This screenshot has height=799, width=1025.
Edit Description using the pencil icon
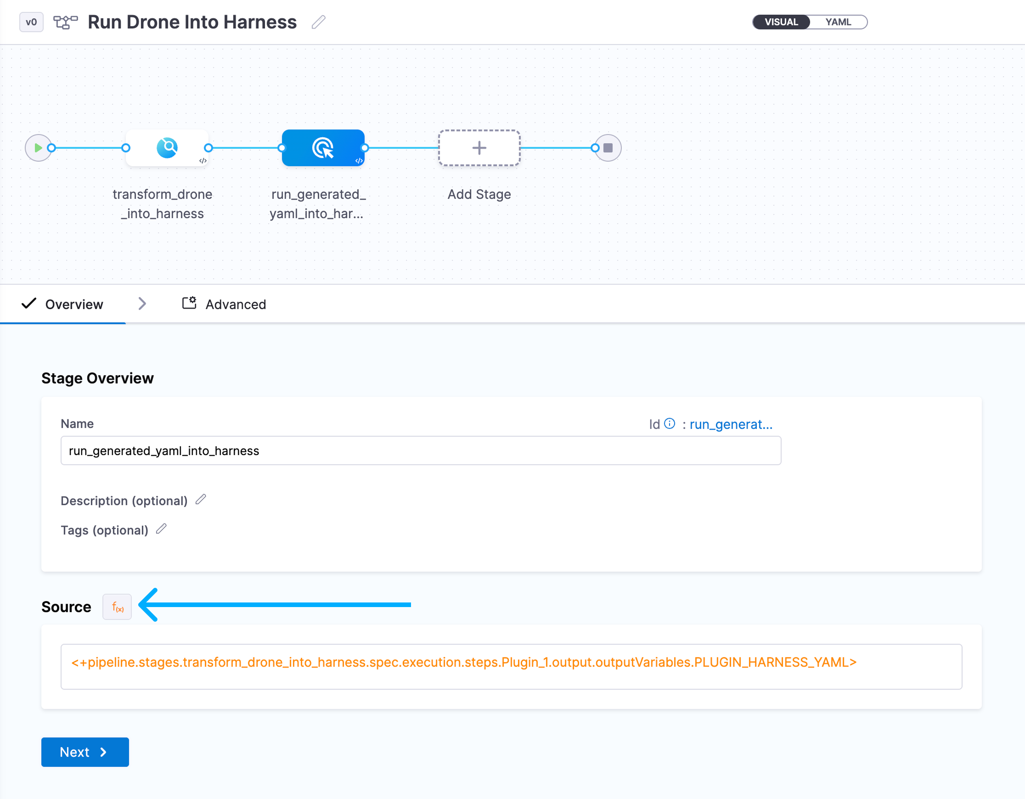pyautogui.click(x=201, y=500)
